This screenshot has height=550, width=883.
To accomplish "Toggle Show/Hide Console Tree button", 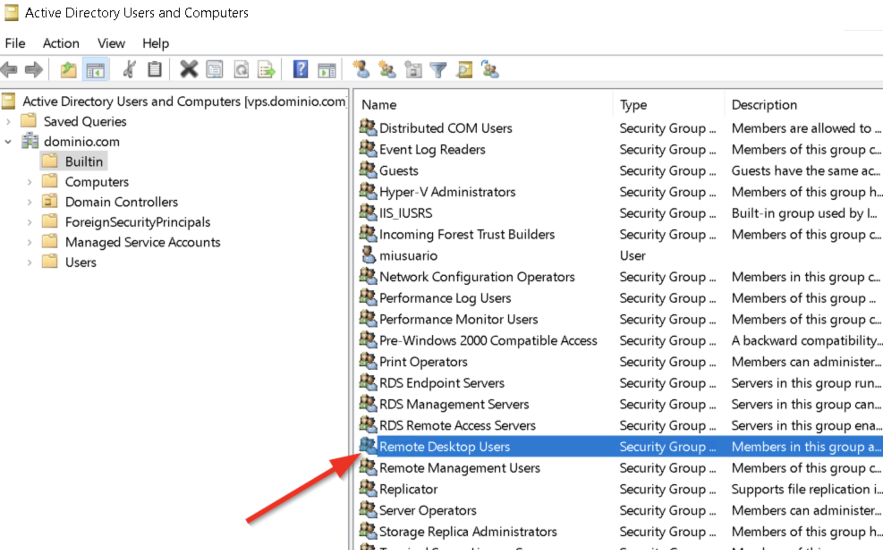I will coord(95,70).
